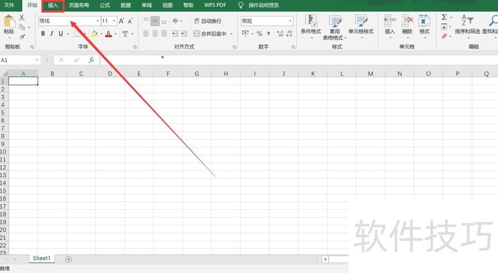
Task: Click the Copy icon
Action: [22, 27]
